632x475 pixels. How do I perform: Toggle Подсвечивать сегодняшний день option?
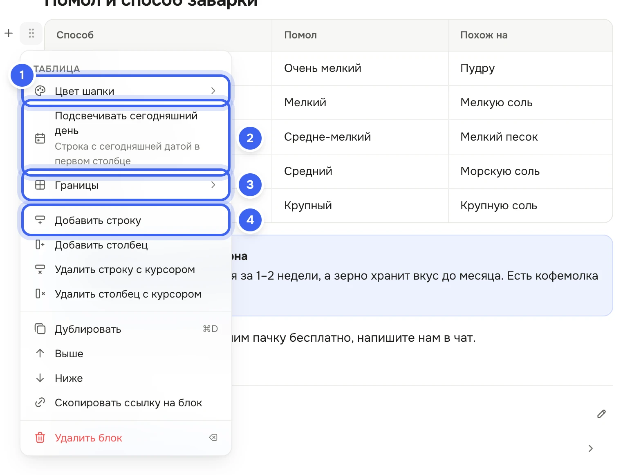pos(126,138)
